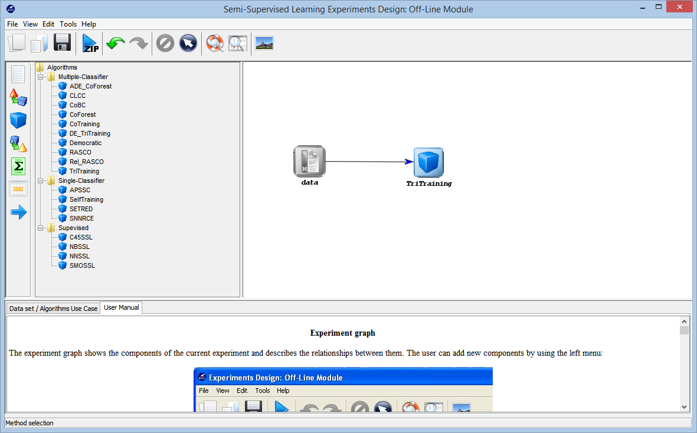Screen dimensions: 697x433
Task: Click the manual's scrollbar down arrow
Action: click(x=684, y=407)
